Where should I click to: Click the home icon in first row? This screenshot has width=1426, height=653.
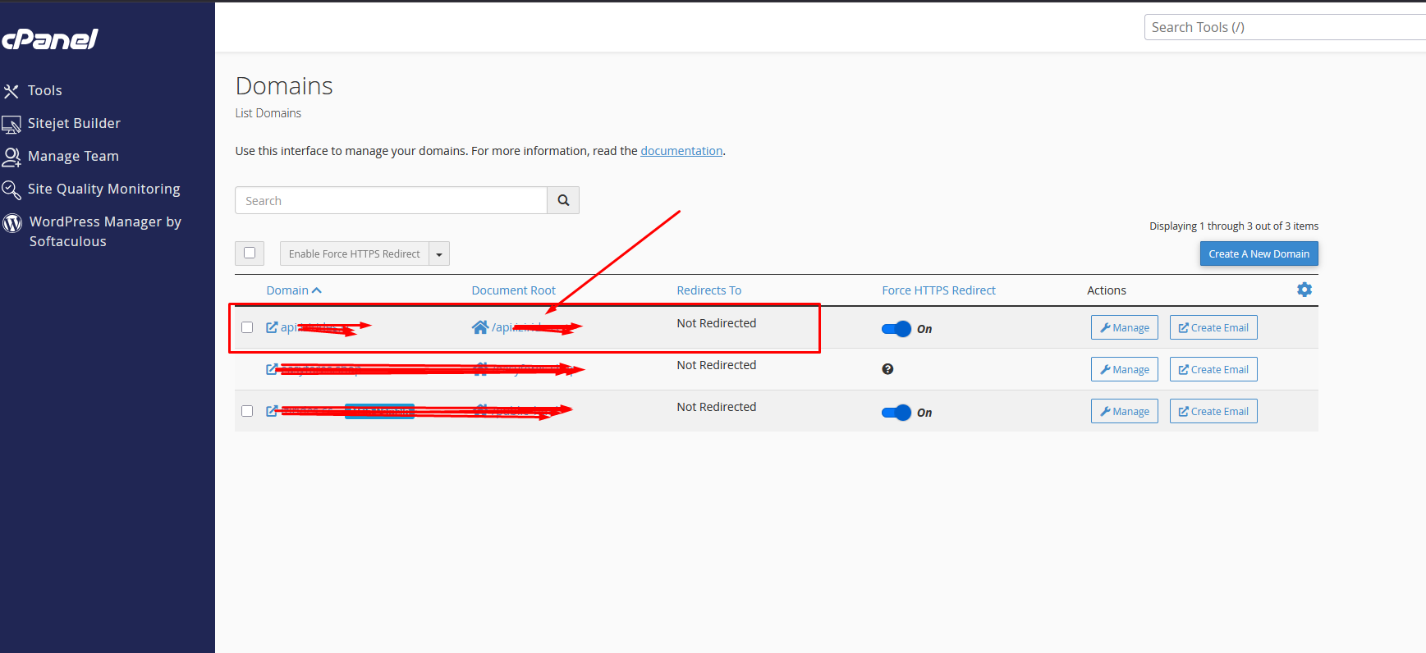click(x=480, y=327)
